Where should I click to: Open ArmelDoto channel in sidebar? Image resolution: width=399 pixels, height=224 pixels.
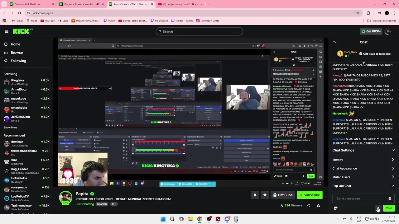click(26, 91)
